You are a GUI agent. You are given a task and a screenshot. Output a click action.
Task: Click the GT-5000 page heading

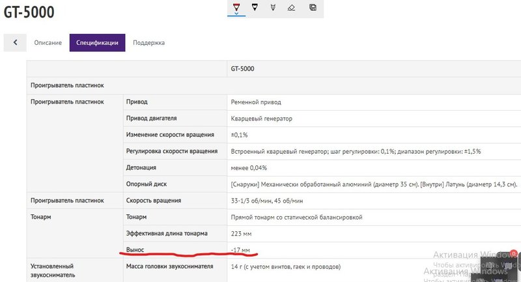29,12
